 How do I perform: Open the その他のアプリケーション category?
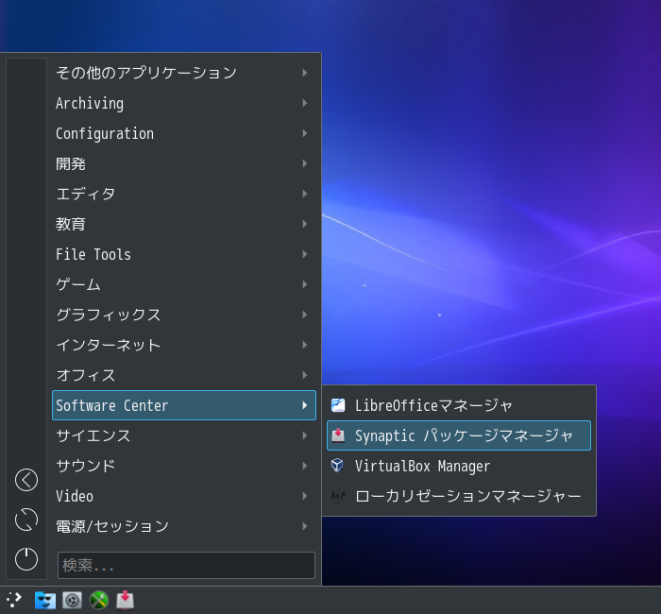184,73
